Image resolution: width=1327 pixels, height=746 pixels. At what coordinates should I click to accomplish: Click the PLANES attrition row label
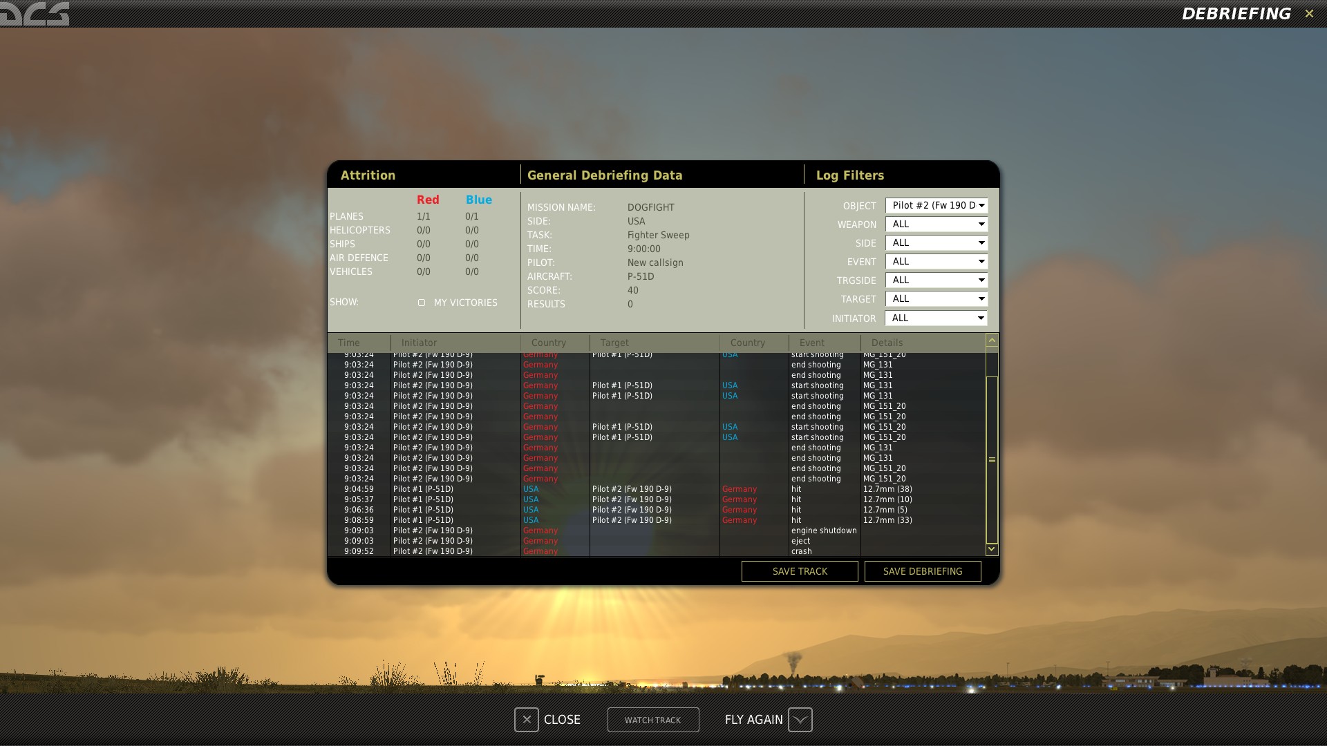coord(346,216)
